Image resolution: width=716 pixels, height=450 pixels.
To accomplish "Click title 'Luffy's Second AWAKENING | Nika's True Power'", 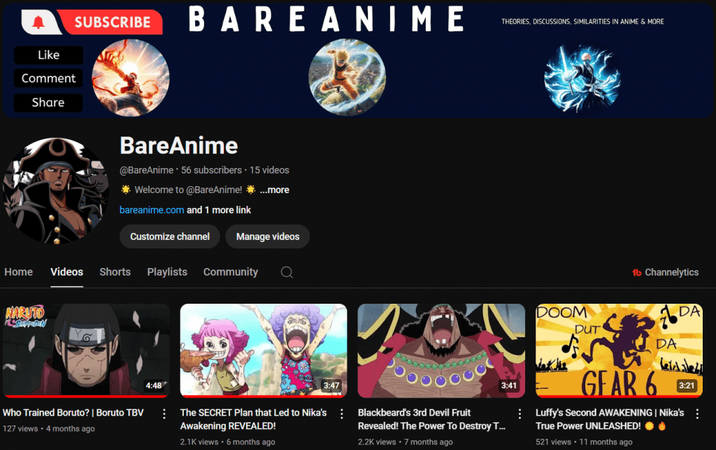I will tap(610, 419).
